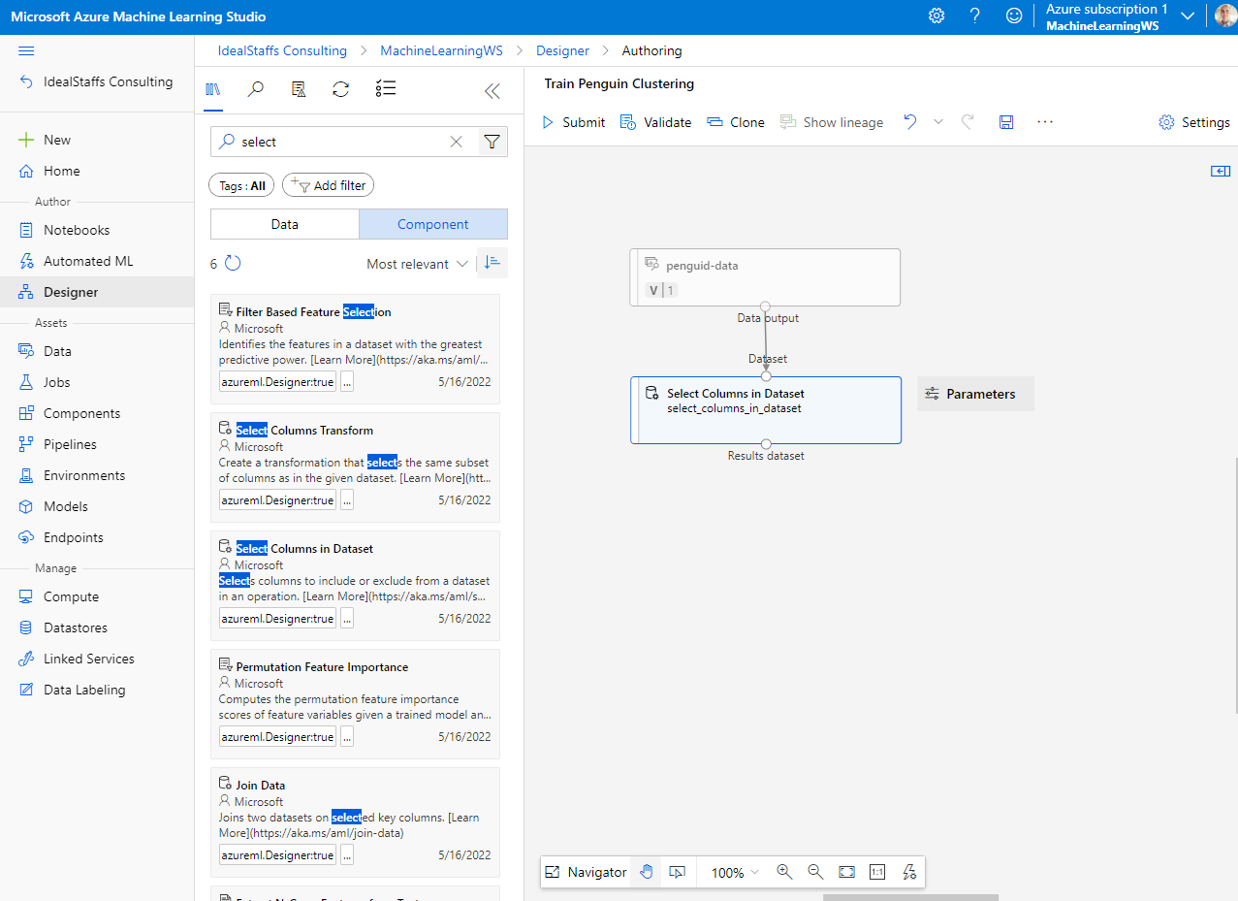Screen dimensions: 1238x901
Task: Click the Add filter button
Action: point(328,185)
